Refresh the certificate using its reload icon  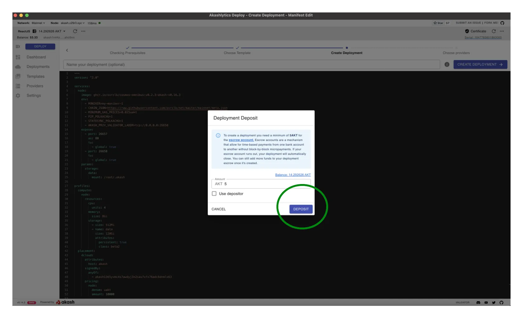click(494, 31)
